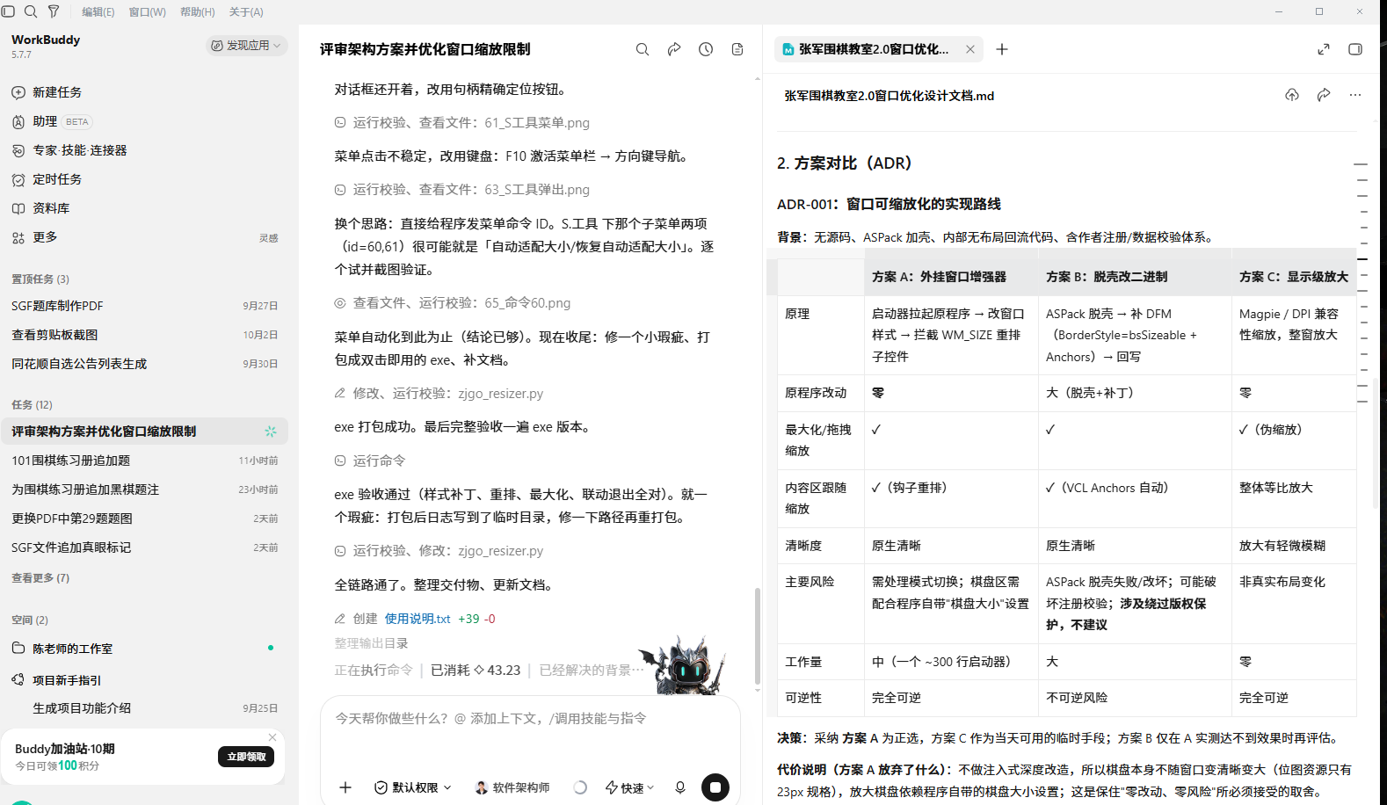The height and width of the screenshot is (805, 1387).
Task: Expand 查看更多 (7) tasks
Action: click(x=40, y=578)
